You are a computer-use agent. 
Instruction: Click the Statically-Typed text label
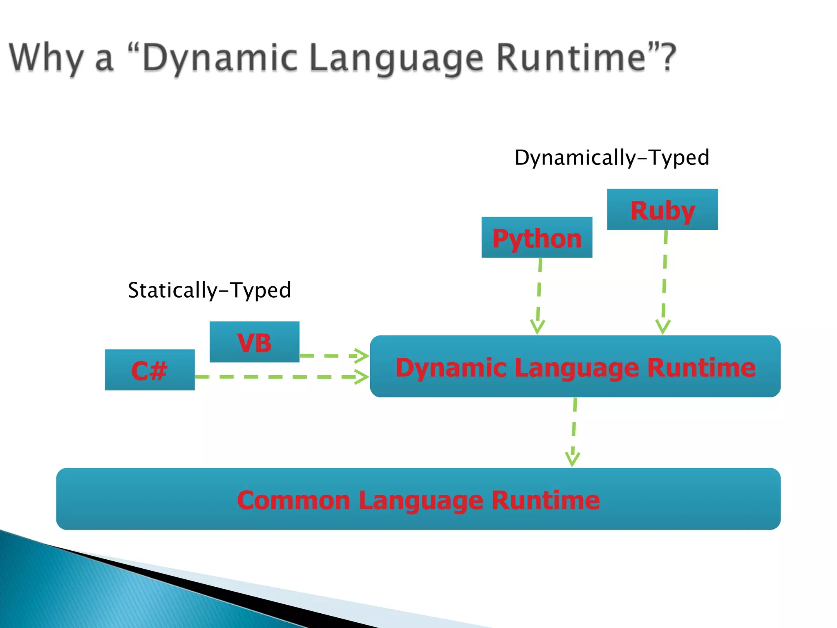click(209, 290)
